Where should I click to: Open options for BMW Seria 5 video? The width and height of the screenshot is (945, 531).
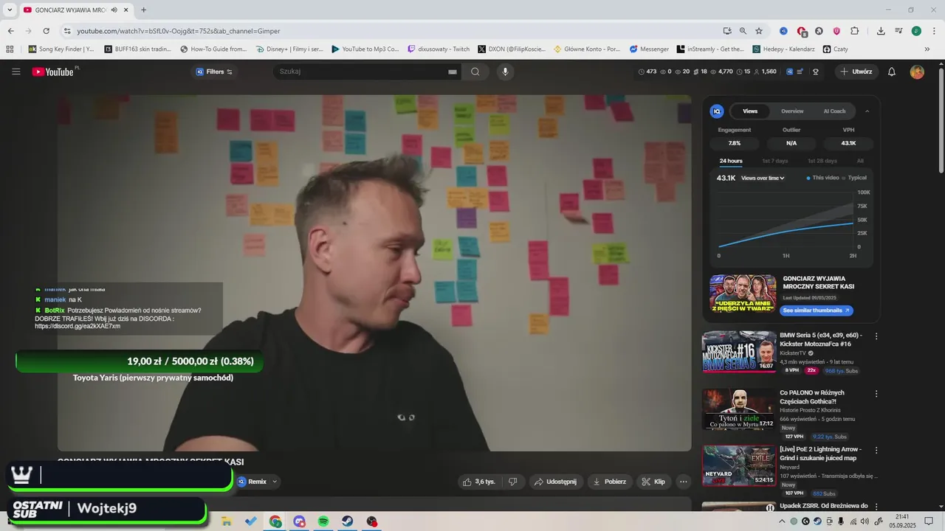tap(876, 336)
